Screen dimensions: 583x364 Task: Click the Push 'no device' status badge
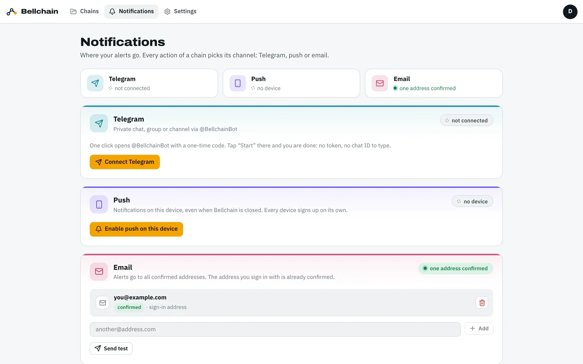pyautogui.click(x=472, y=202)
